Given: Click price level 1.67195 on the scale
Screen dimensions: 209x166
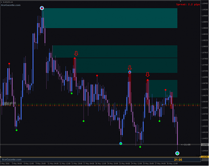Looking at the screenshot, I should click(x=205, y=71).
